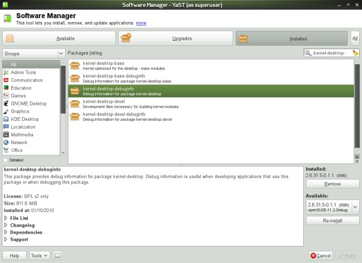Click the Help button
362x263 pixels.
(x=14, y=256)
